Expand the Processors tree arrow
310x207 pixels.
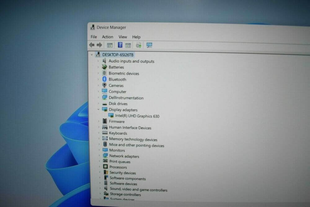99,167
